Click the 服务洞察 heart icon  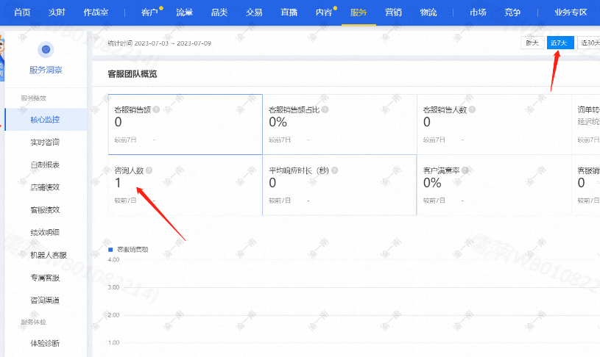pyautogui.click(x=46, y=49)
